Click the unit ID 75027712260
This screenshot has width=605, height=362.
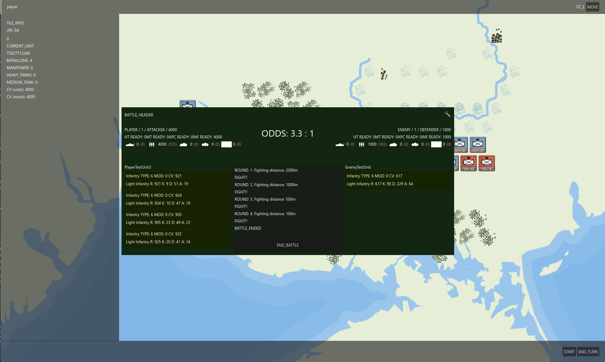(x=18, y=53)
